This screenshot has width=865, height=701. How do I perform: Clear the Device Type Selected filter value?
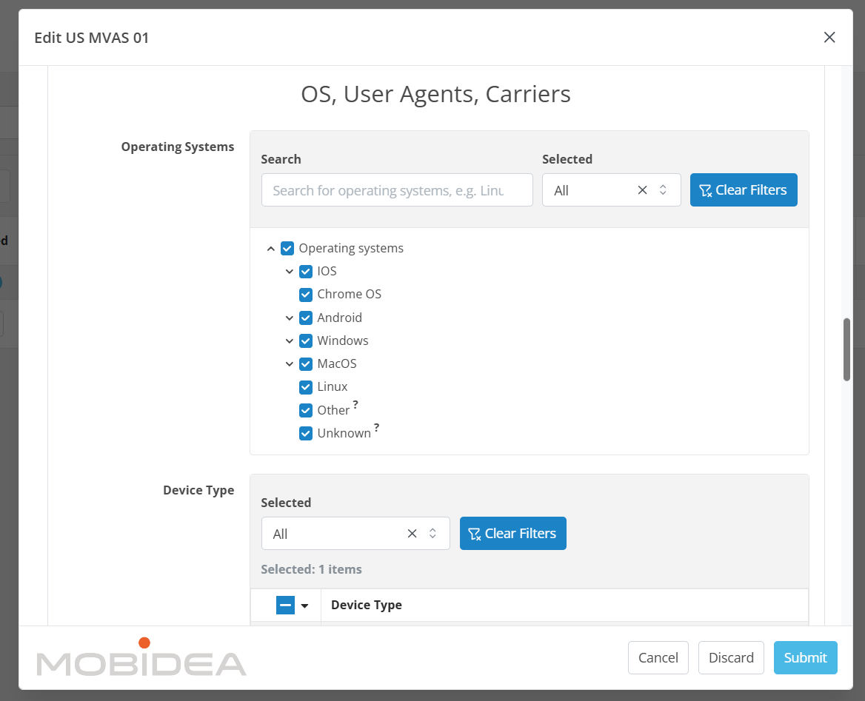coord(412,534)
